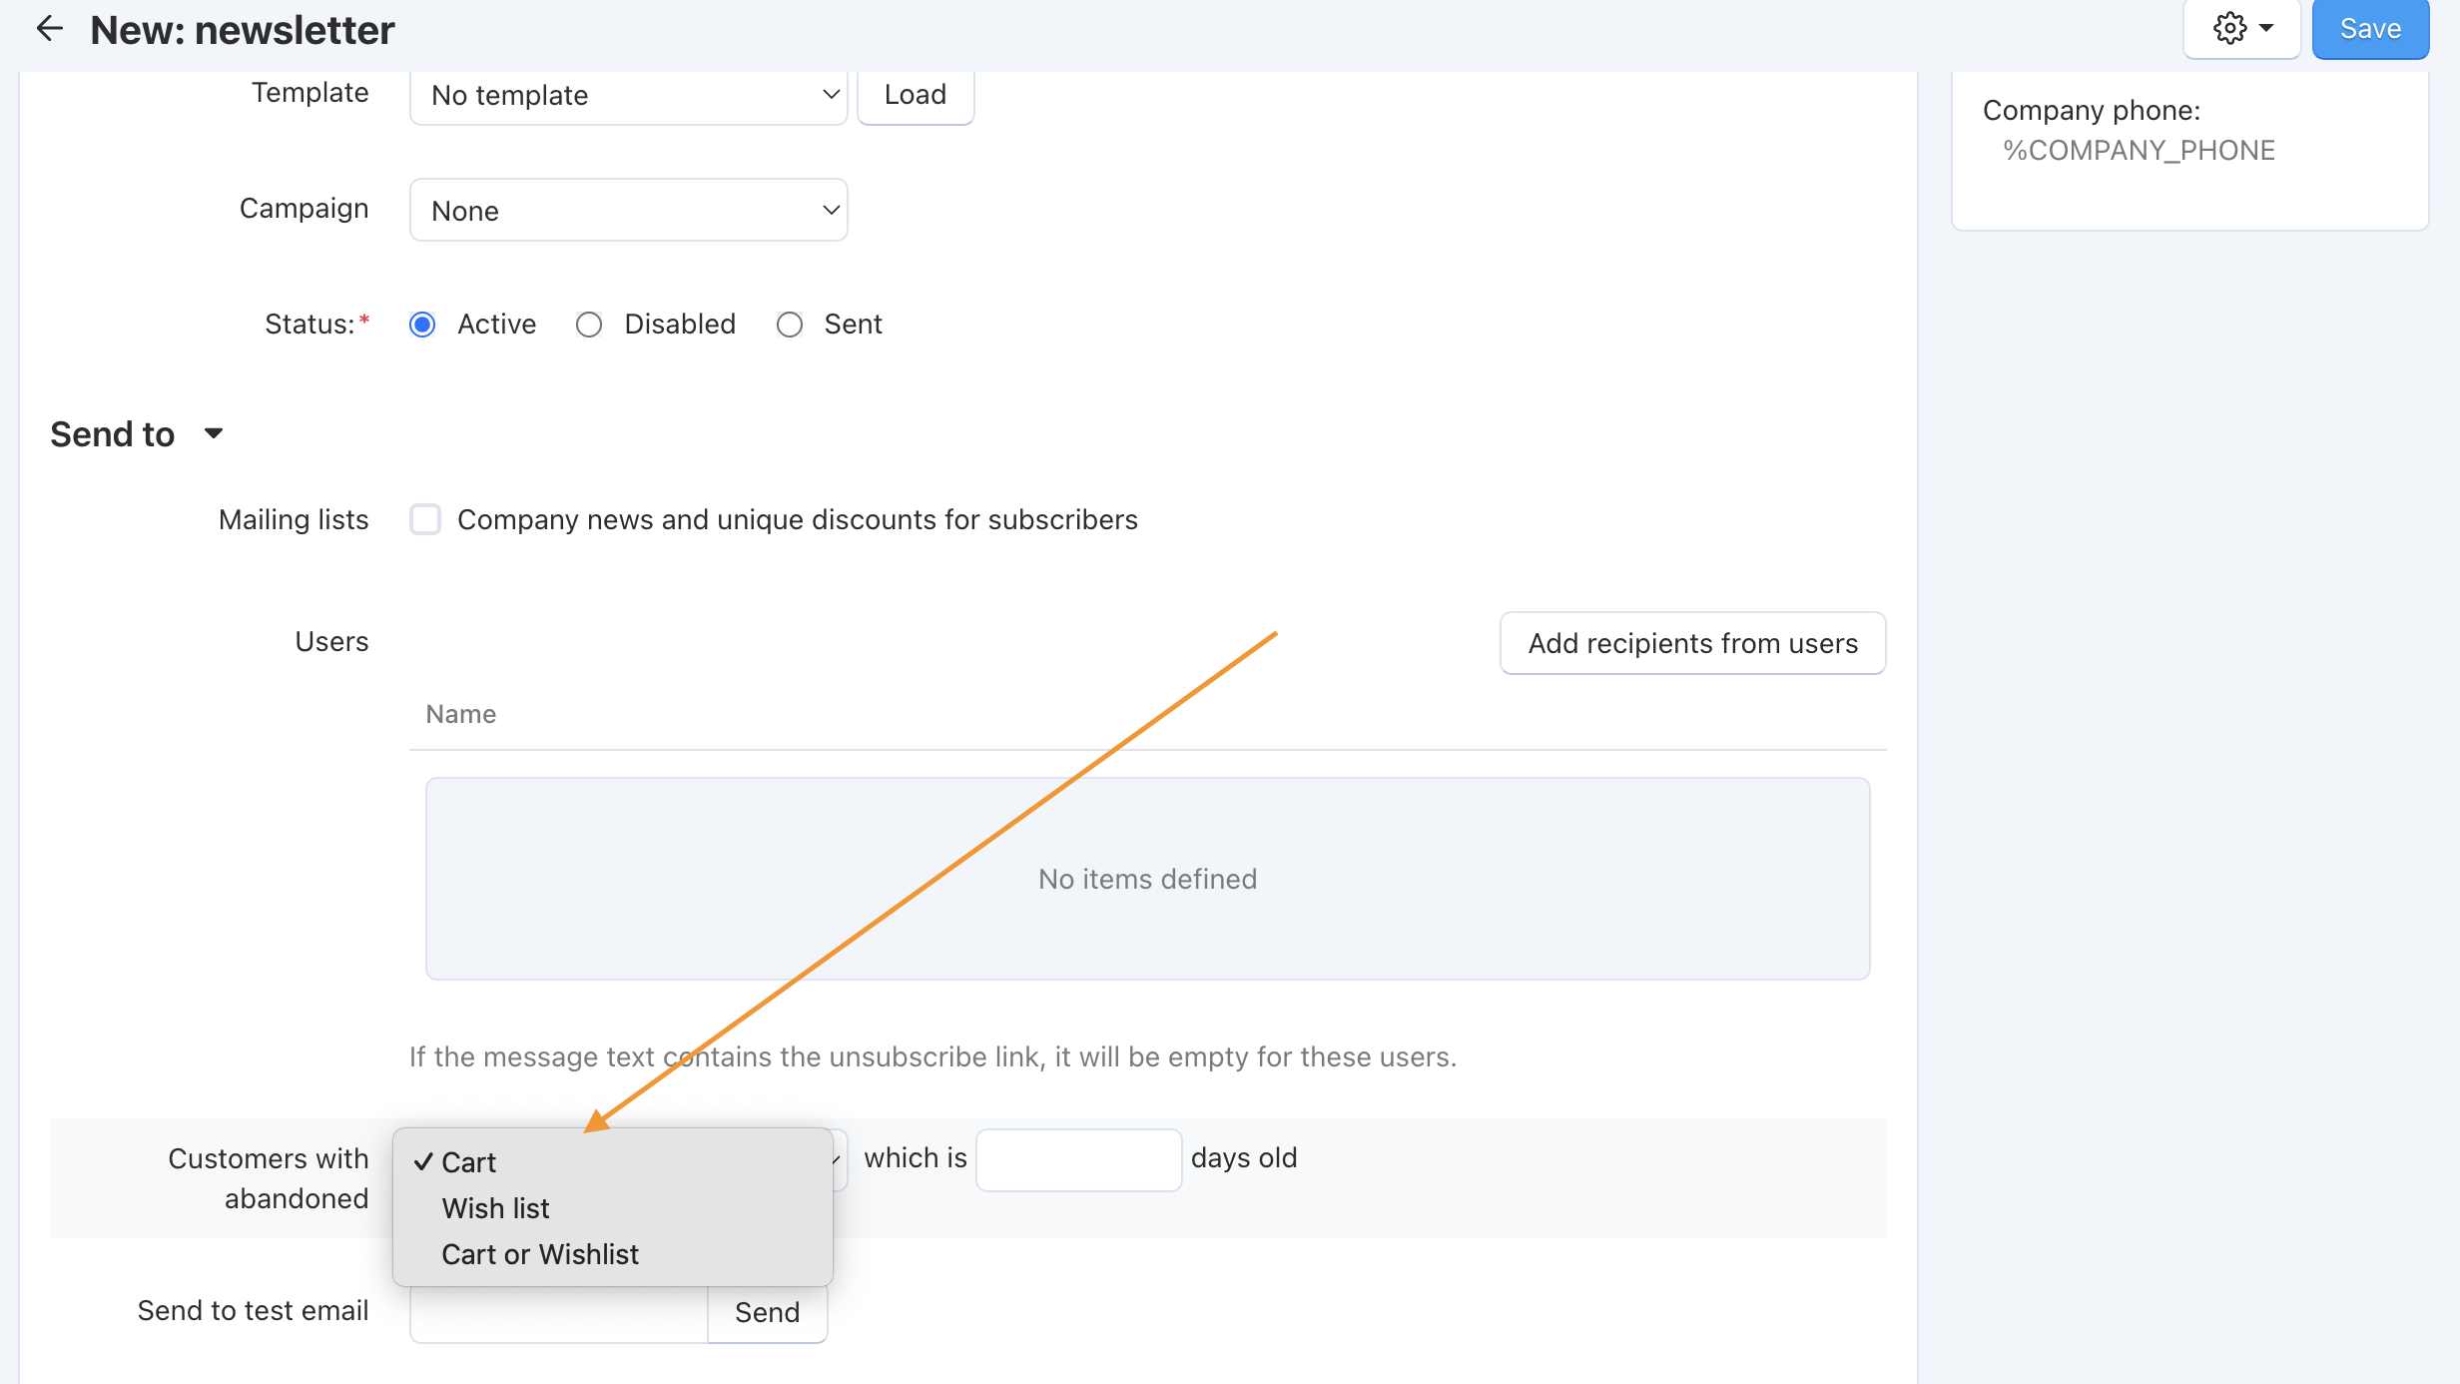
Task: Click the %COMPANY_PHONE placeholder text
Action: pyautogui.click(x=2139, y=151)
